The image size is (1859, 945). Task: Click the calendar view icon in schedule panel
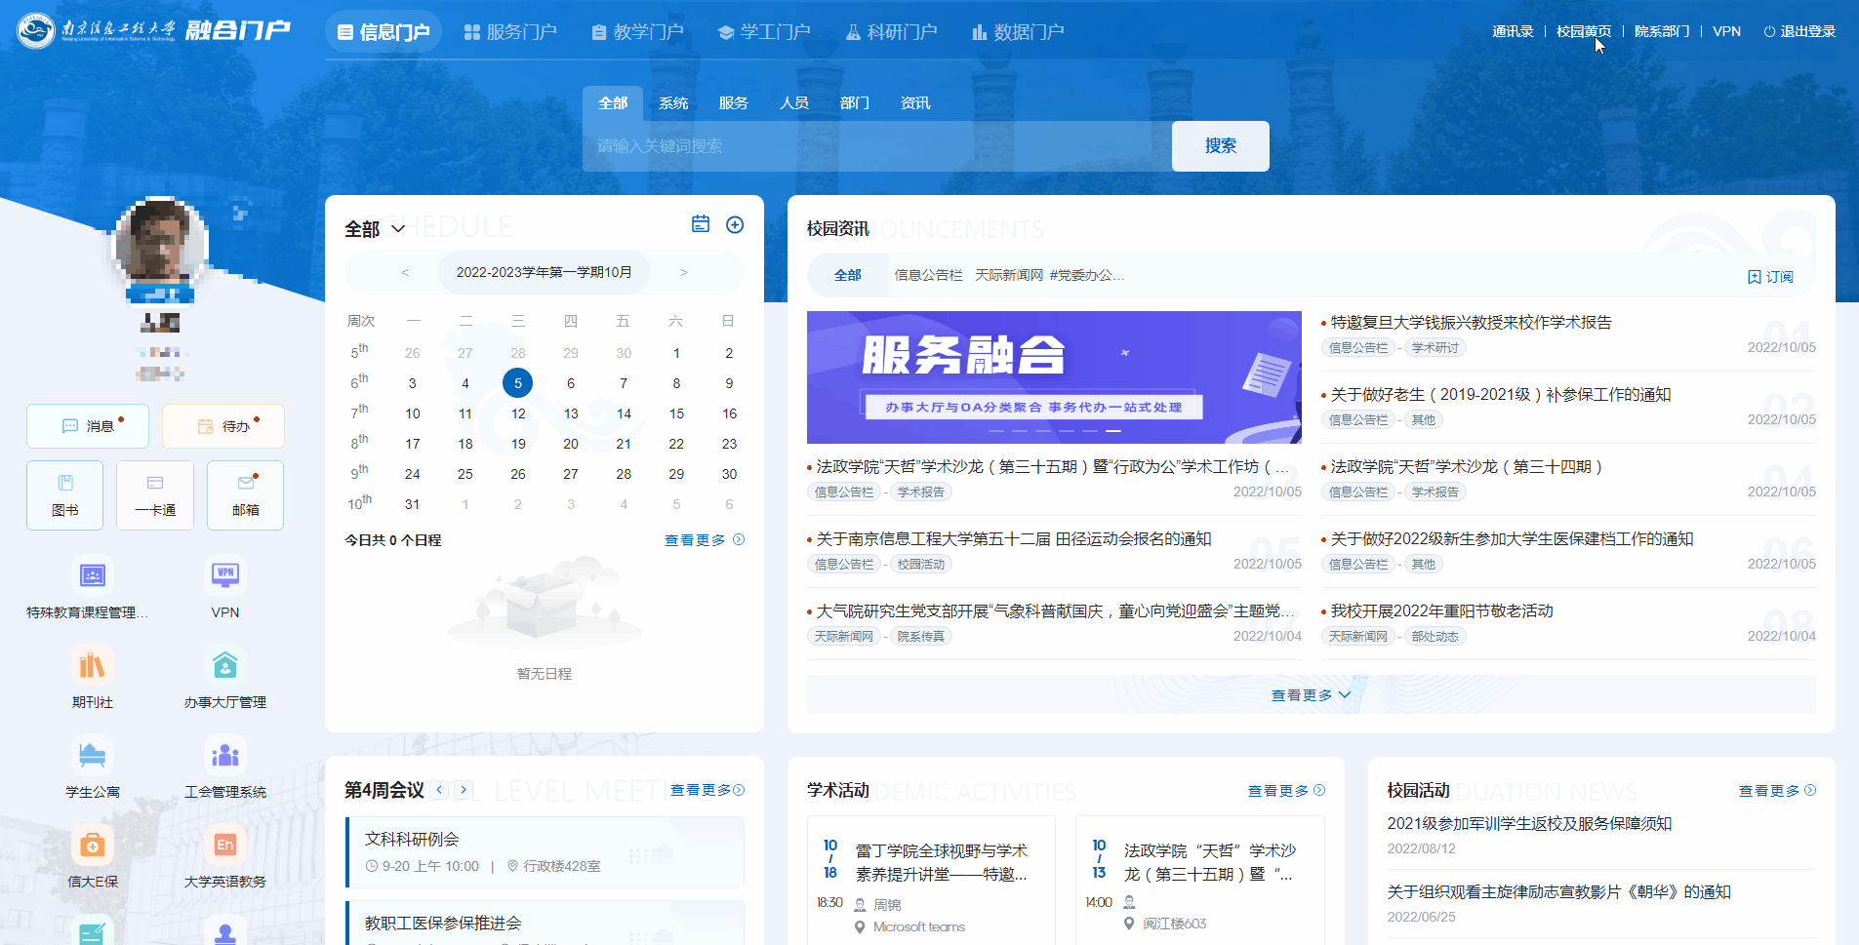pos(700,225)
